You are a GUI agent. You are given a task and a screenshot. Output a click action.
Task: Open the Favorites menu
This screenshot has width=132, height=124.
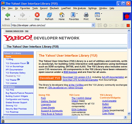click(25, 8)
